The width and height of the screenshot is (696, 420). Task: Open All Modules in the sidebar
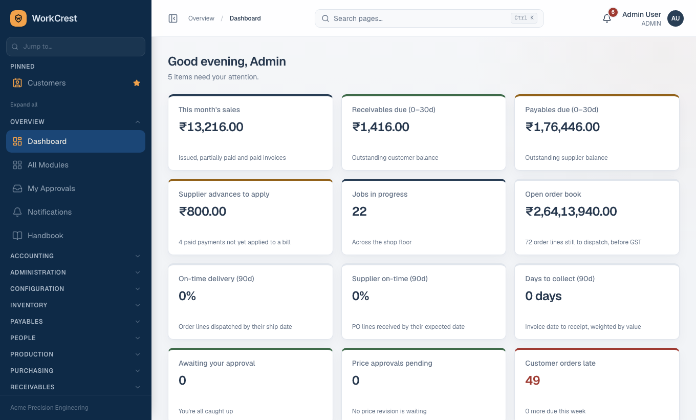[76, 165]
